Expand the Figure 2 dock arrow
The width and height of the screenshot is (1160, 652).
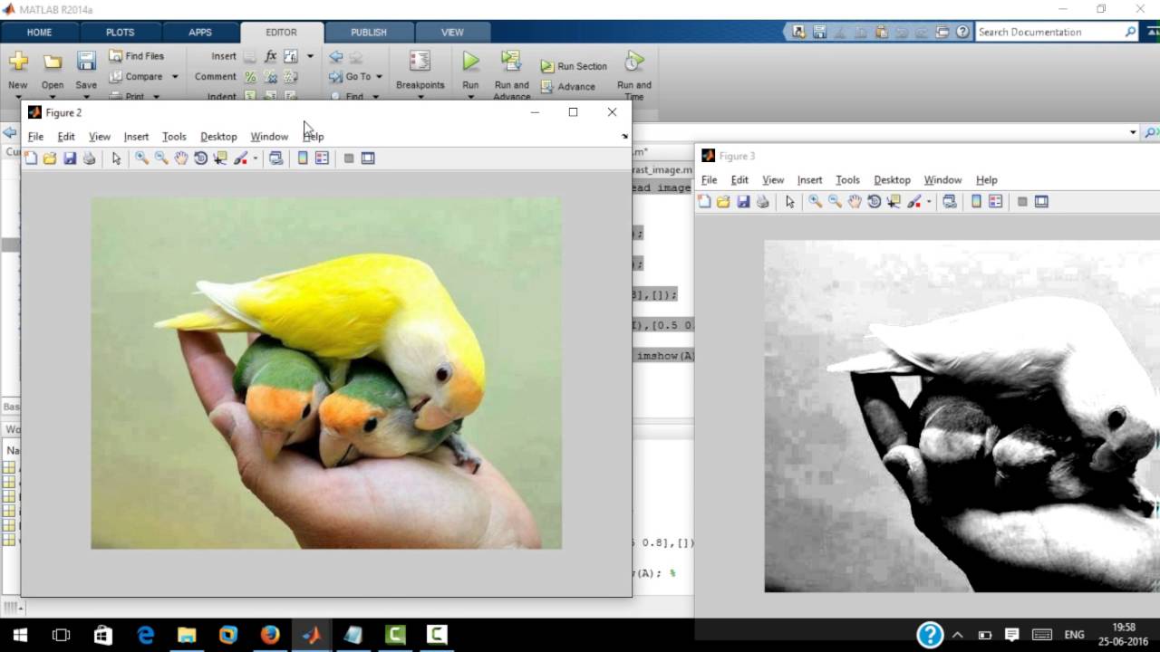click(624, 137)
